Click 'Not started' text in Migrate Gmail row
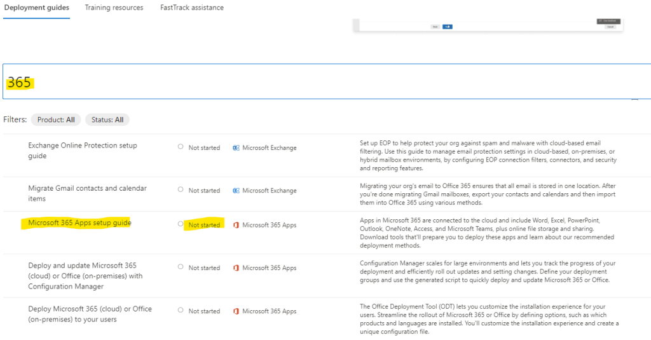 204,191
